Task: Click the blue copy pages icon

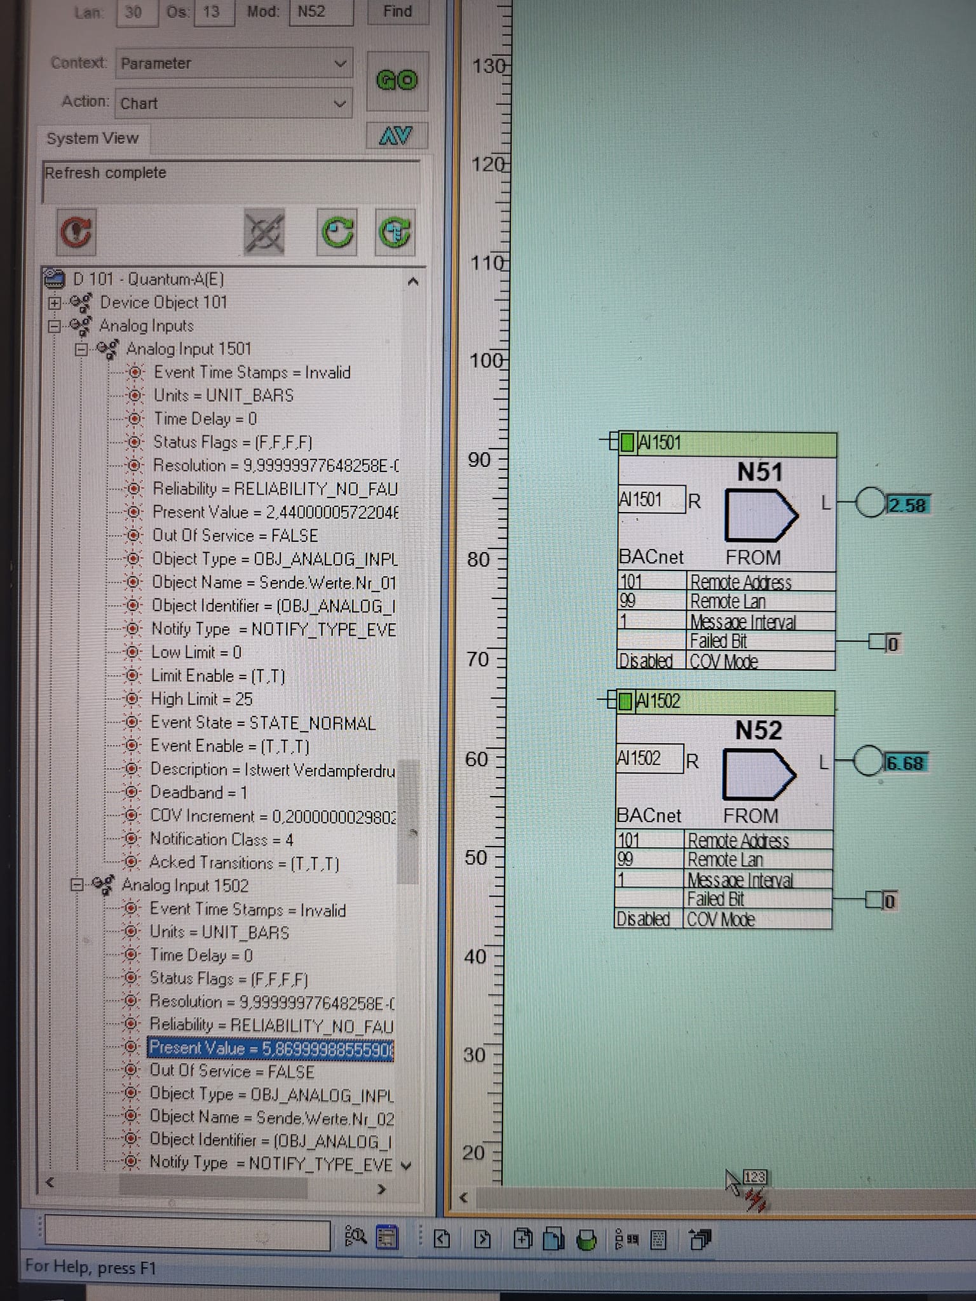Action: (553, 1238)
